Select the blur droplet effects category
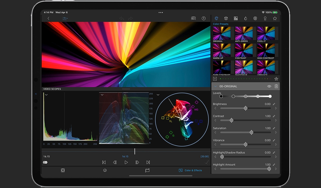321x188 pixels. coord(245,18)
